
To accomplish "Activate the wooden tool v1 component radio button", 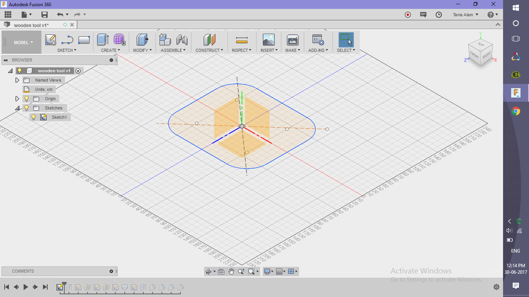I will click(x=78, y=71).
